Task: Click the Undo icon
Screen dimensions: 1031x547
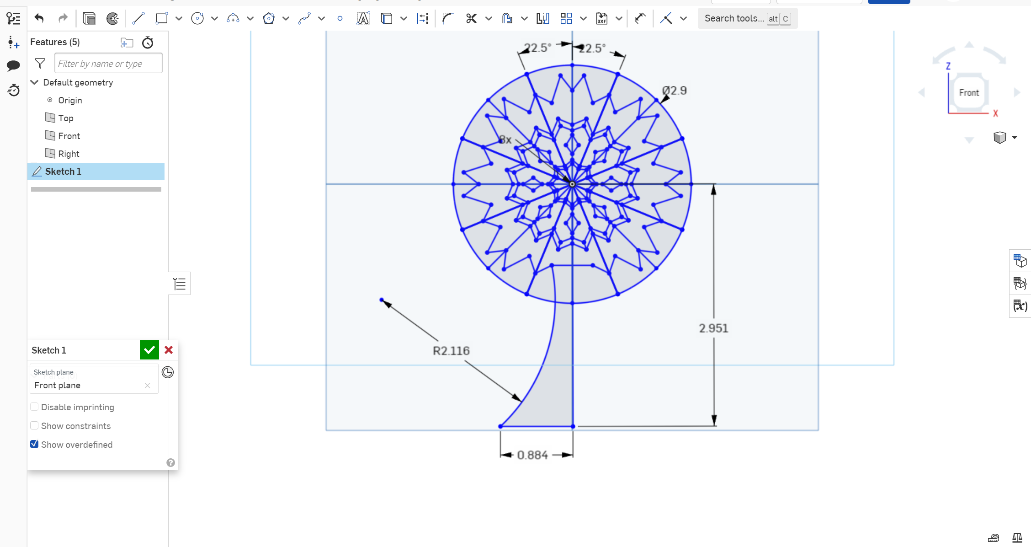Action: (x=39, y=18)
